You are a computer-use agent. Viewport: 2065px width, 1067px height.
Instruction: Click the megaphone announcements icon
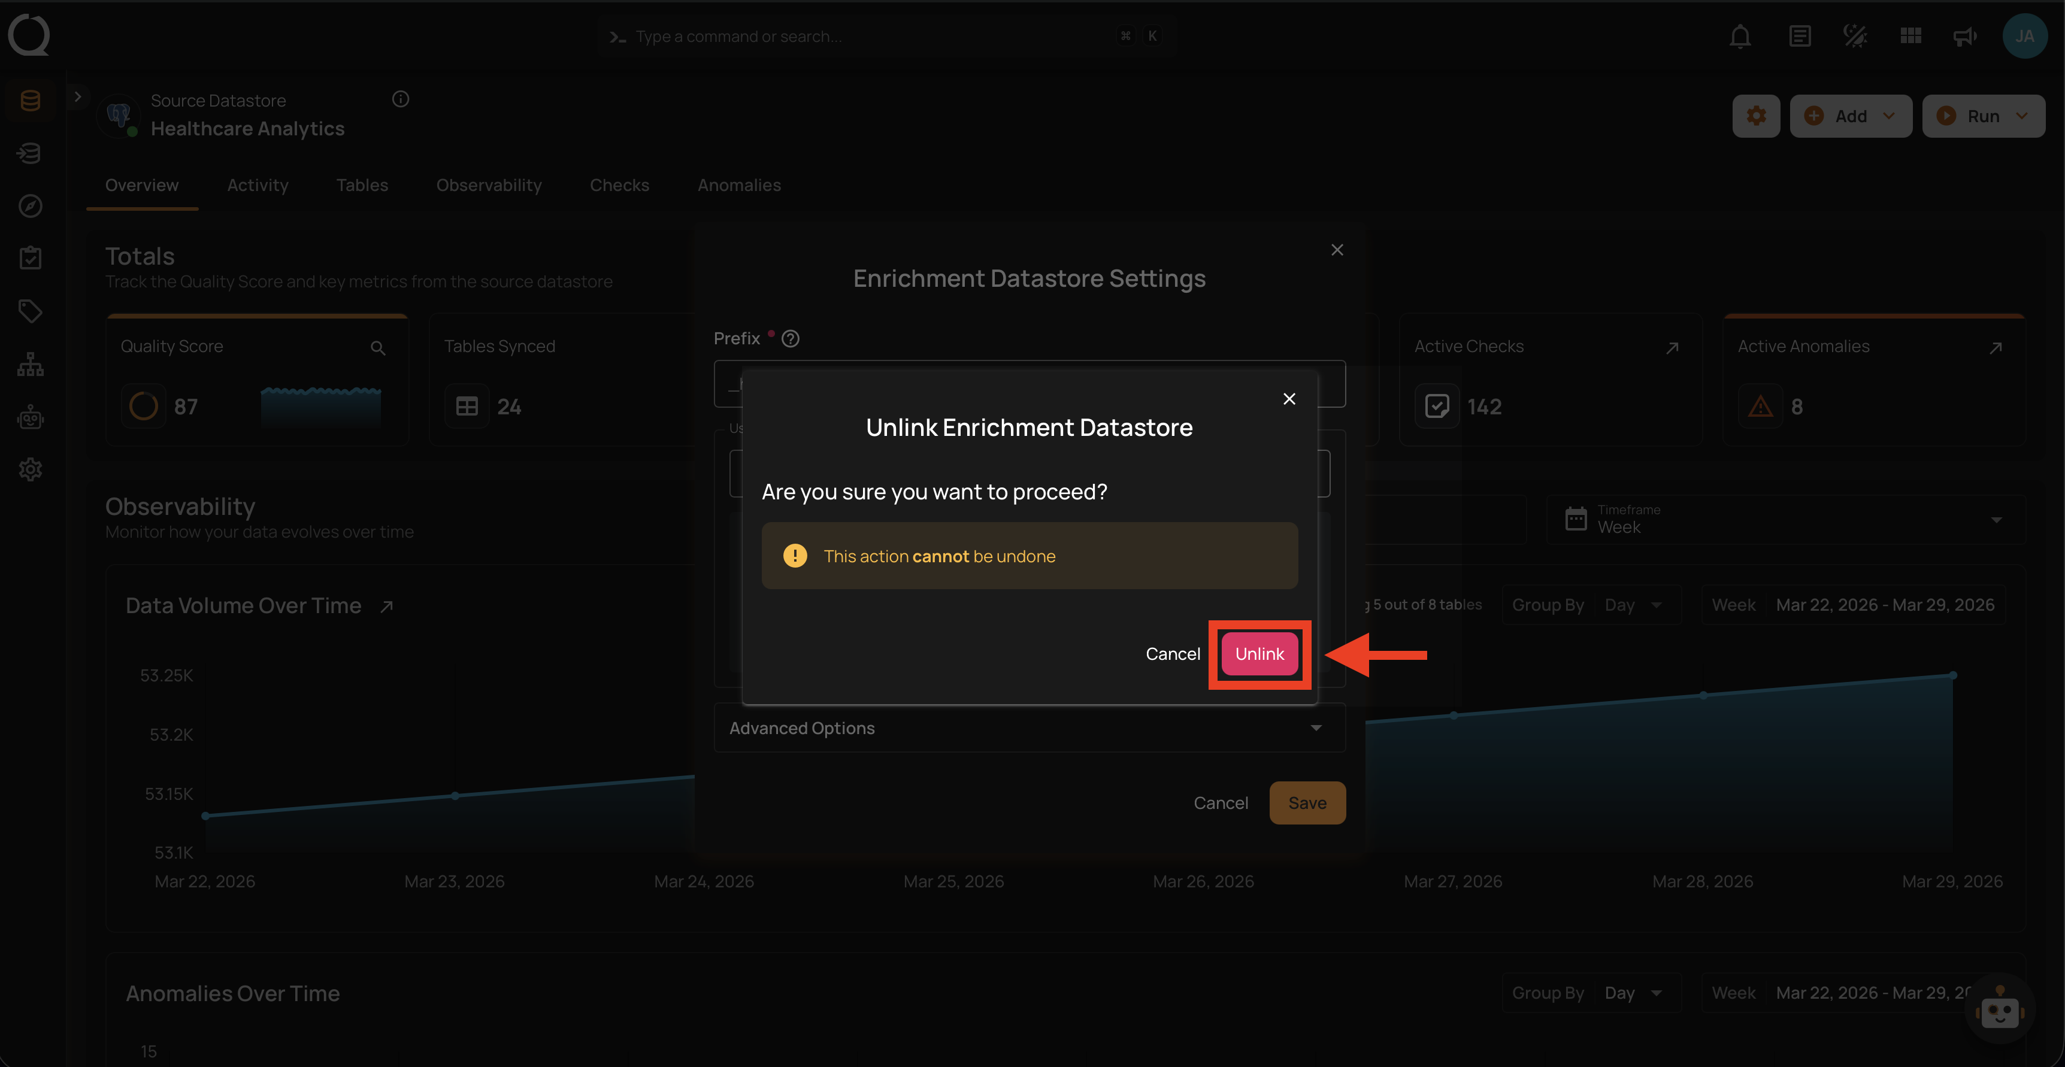pos(1964,36)
